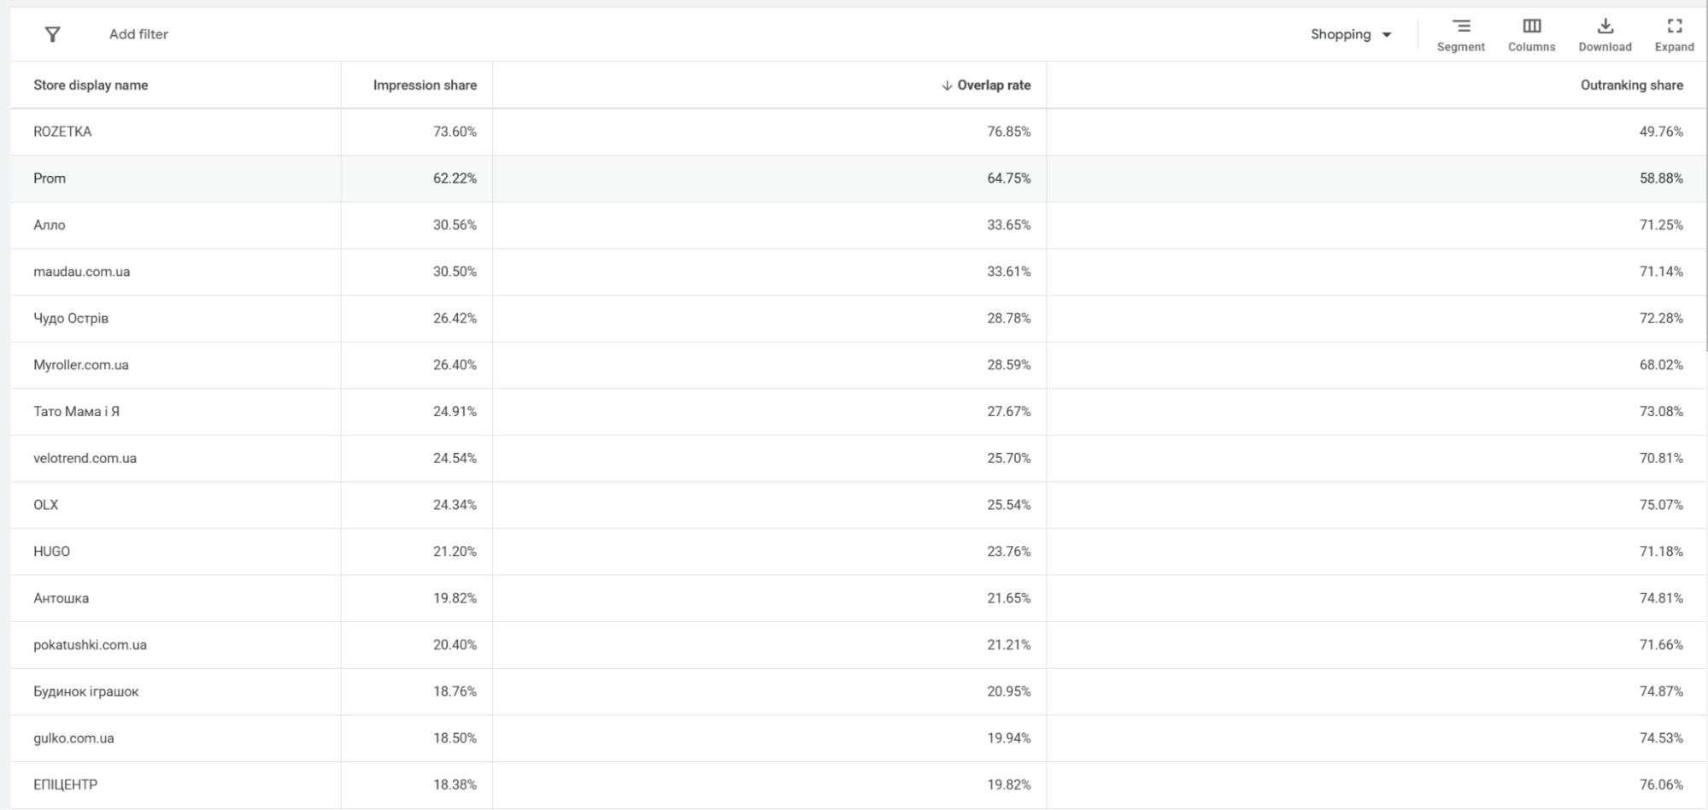
Task: Select the ROZETKA store row
Action: tap(62, 132)
